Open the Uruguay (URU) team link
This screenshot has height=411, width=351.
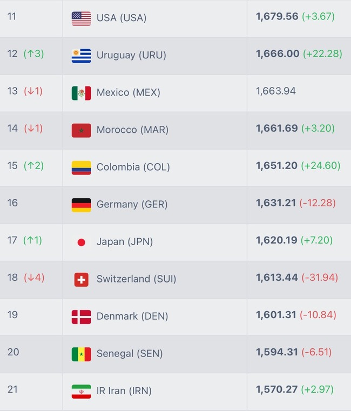pos(131,55)
